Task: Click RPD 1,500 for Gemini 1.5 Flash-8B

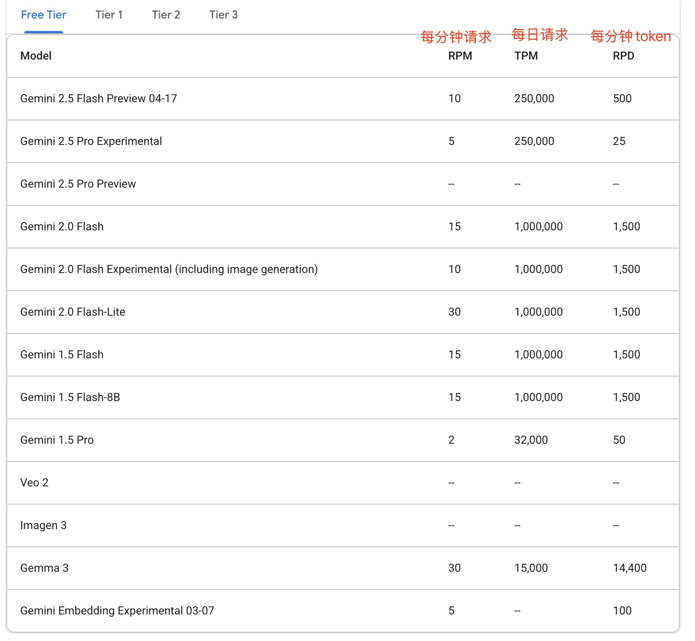Action: pos(627,397)
